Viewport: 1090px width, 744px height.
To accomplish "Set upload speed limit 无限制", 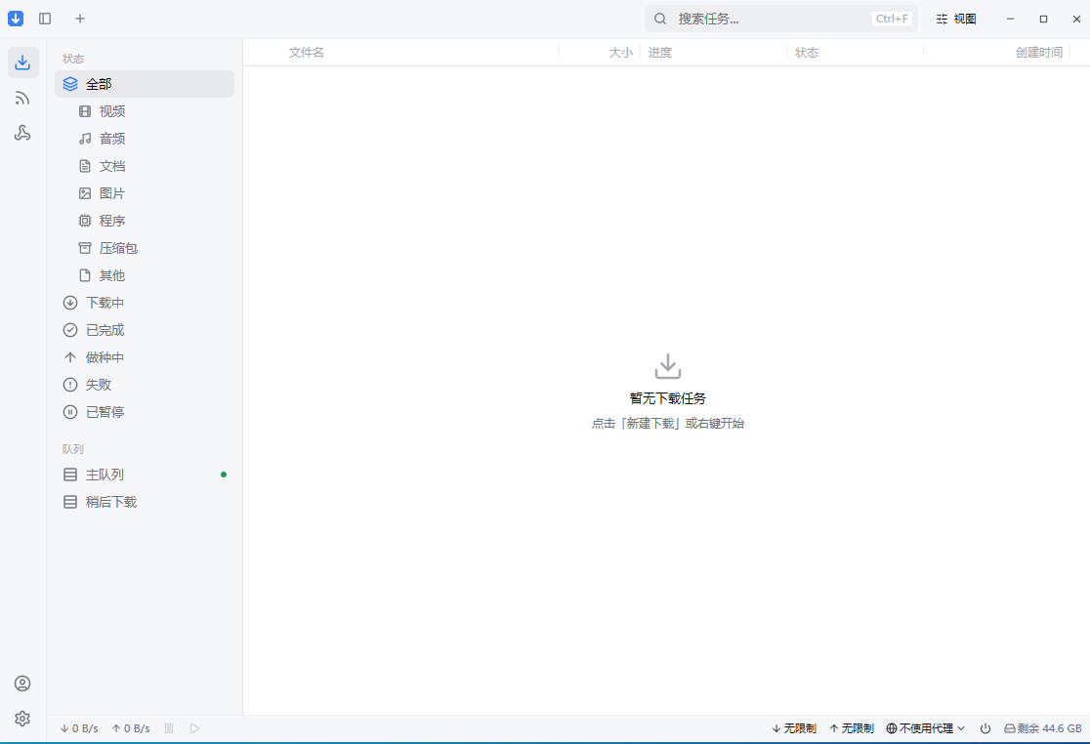I will coord(852,728).
